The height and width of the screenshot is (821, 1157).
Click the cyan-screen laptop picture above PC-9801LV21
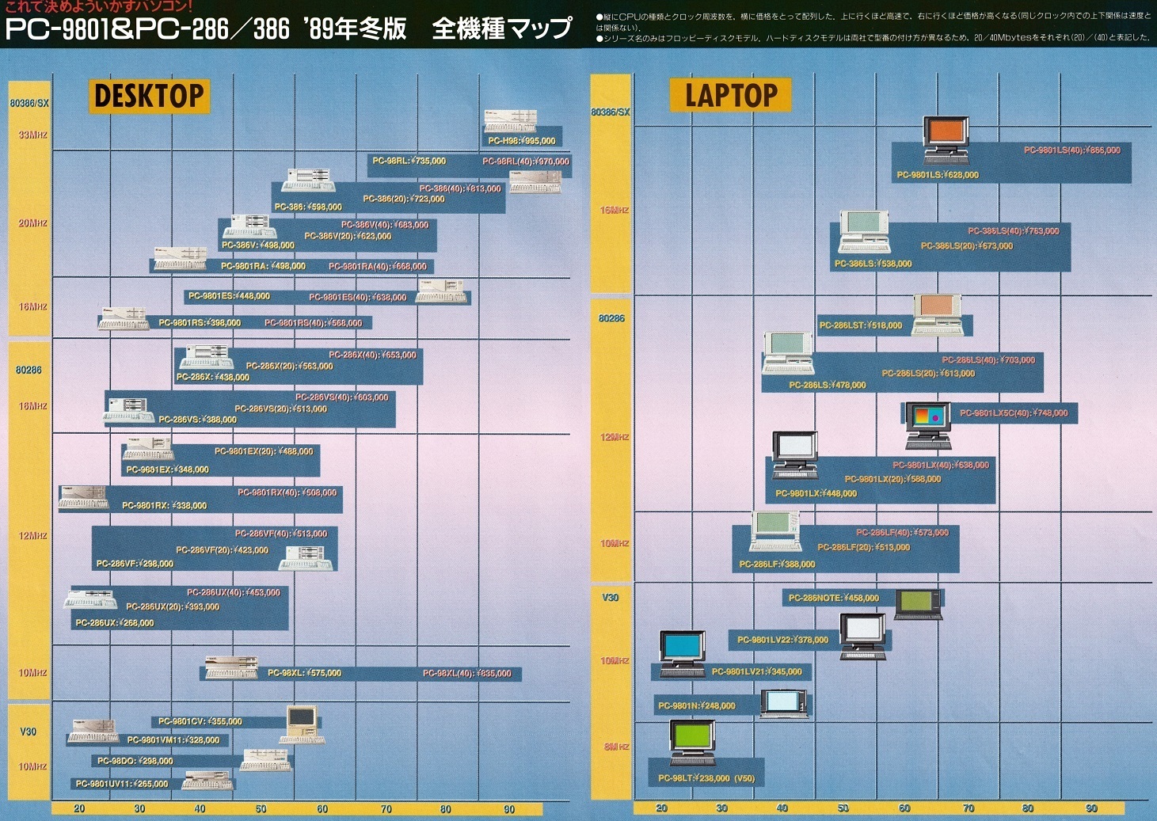(683, 654)
